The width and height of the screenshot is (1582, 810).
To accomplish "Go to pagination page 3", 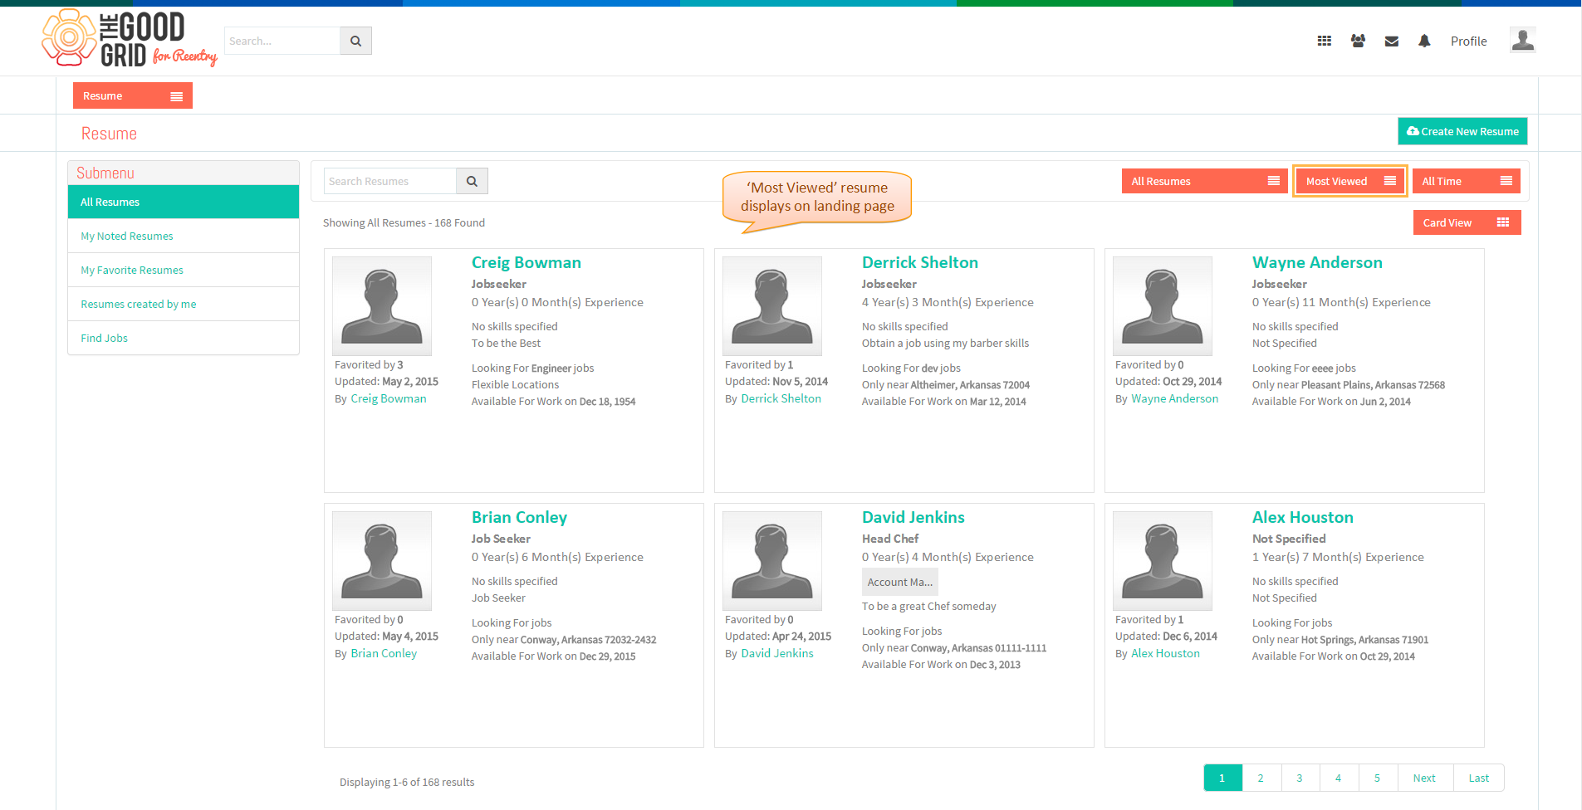I will click(x=1300, y=778).
